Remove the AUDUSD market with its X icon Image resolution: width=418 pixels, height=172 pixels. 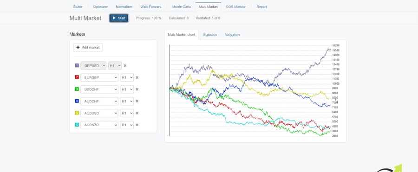point(137,113)
